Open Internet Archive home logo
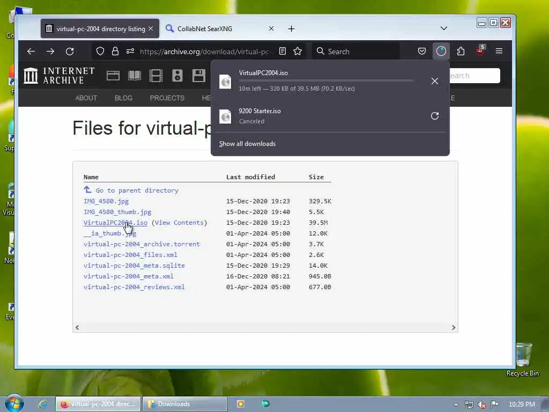Image resolution: width=549 pixels, height=412 pixels. (59, 76)
